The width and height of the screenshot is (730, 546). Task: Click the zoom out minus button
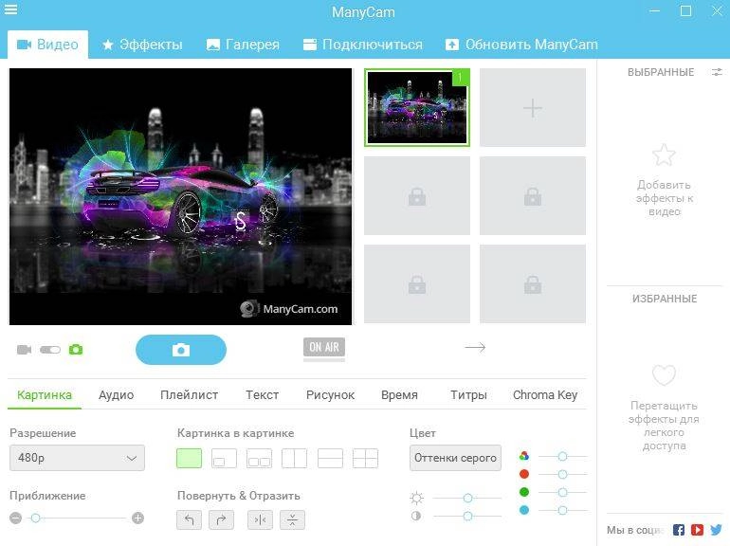(16, 519)
